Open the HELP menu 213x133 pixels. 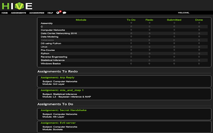(50, 13)
